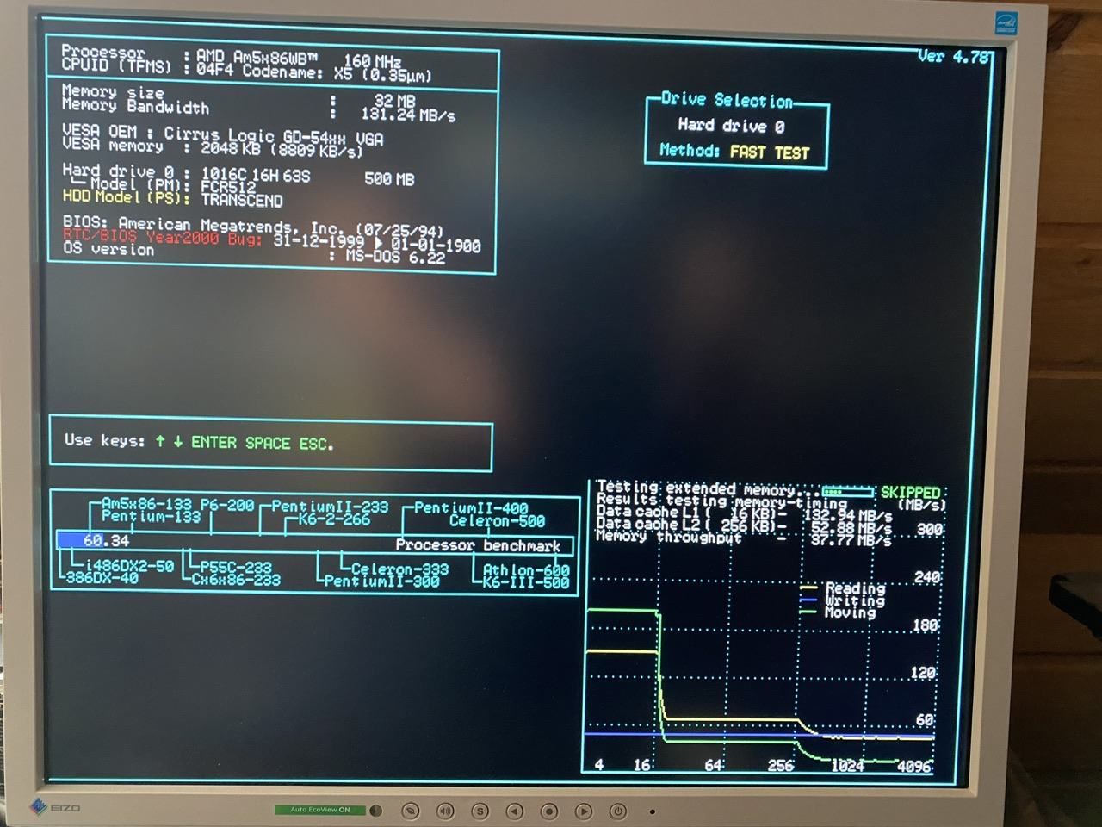Click the Use keys hint's ENTER key name
The width and height of the screenshot is (1102, 827).
point(214,442)
